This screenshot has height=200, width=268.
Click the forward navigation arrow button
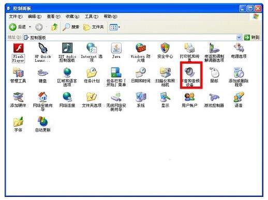coord(39,27)
